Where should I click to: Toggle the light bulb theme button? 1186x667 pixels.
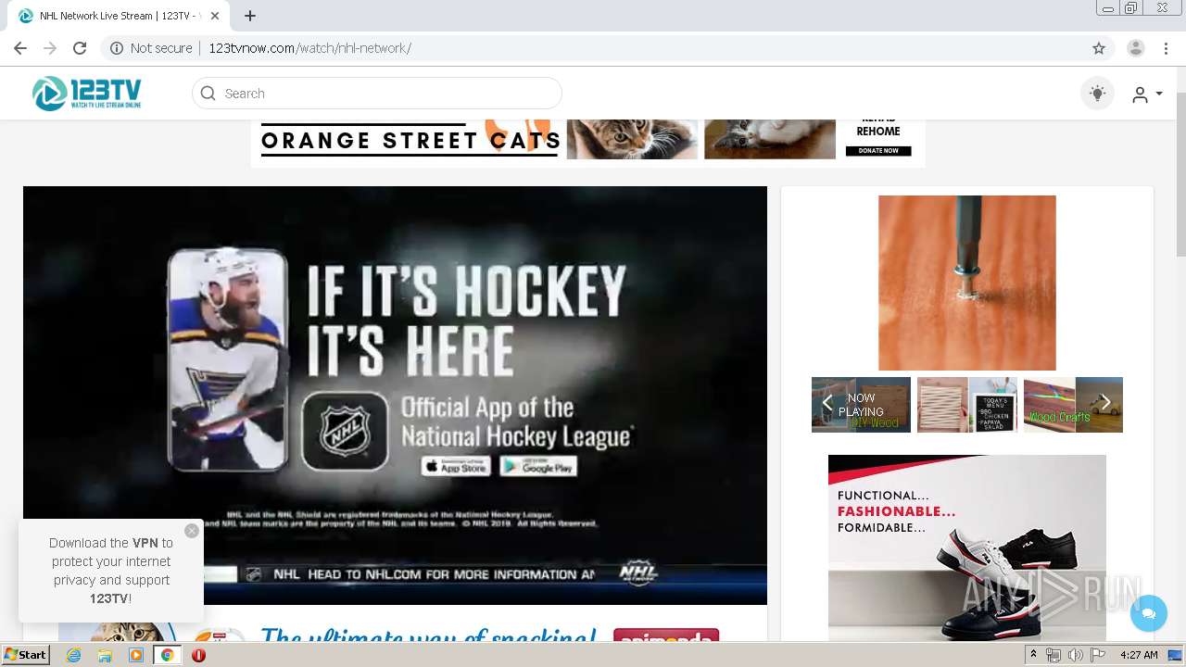[1097, 93]
